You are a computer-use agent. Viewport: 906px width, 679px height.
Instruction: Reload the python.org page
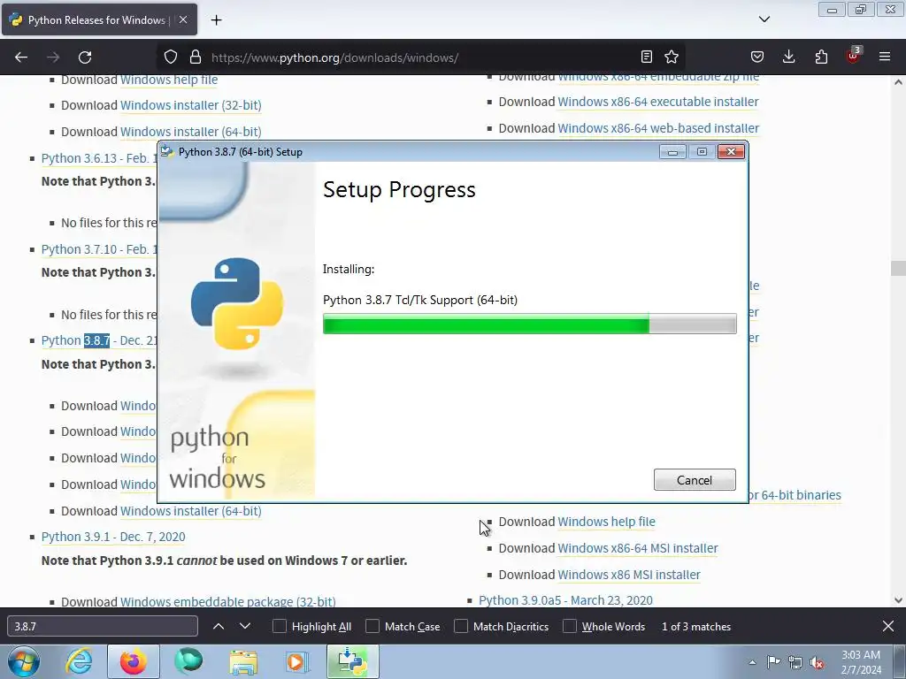[85, 57]
